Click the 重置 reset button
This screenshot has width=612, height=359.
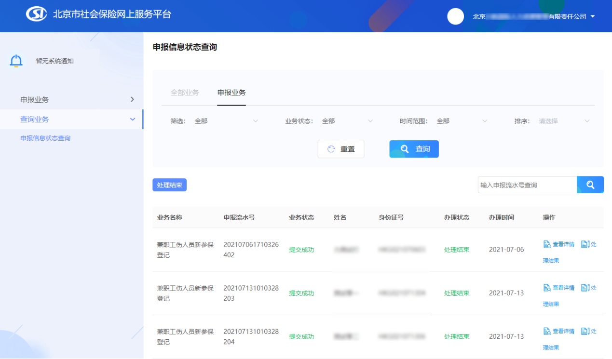point(341,149)
